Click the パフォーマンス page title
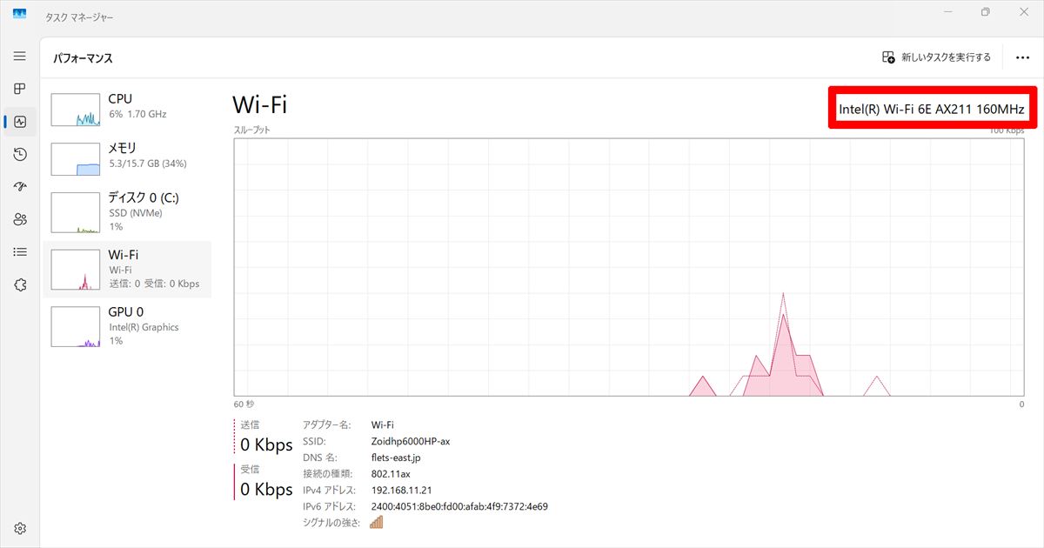The width and height of the screenshot is (1044, 548). [x=83, y=58]
